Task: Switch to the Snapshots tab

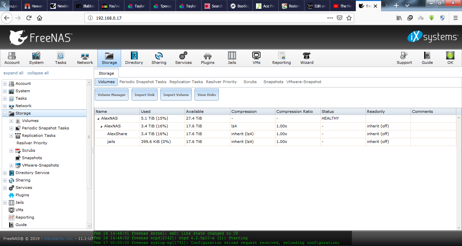Action: click(273, 82)
